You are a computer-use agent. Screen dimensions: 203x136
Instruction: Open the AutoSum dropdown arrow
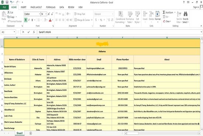click(175, 12)
